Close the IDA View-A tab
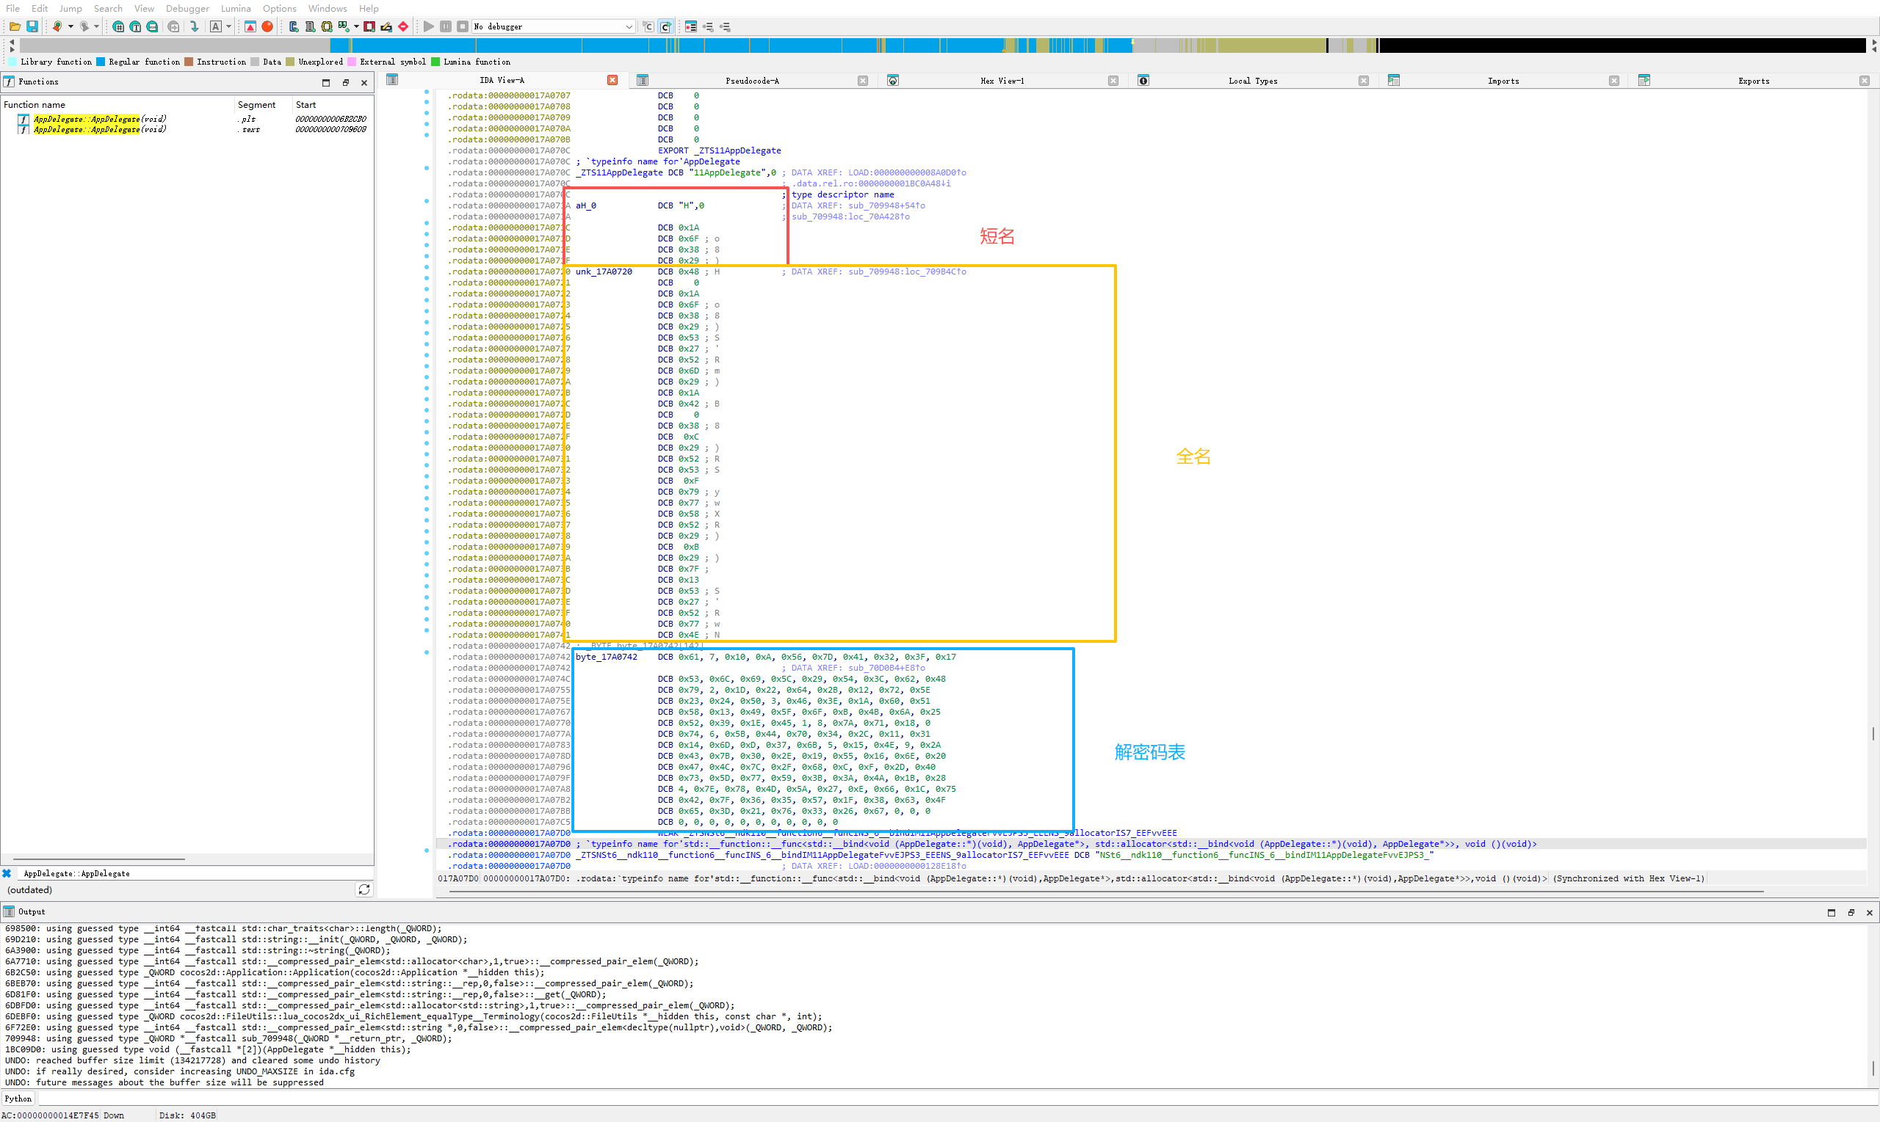The width and height of the screenshot is (1880, 1122). pos(612,80)
